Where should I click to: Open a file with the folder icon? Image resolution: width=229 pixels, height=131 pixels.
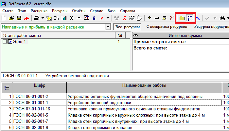(x=11, y=17)
